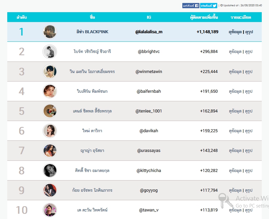Open ดูรูป link in @bbrightvc row

pyautogui.click(x=249, y=52)
